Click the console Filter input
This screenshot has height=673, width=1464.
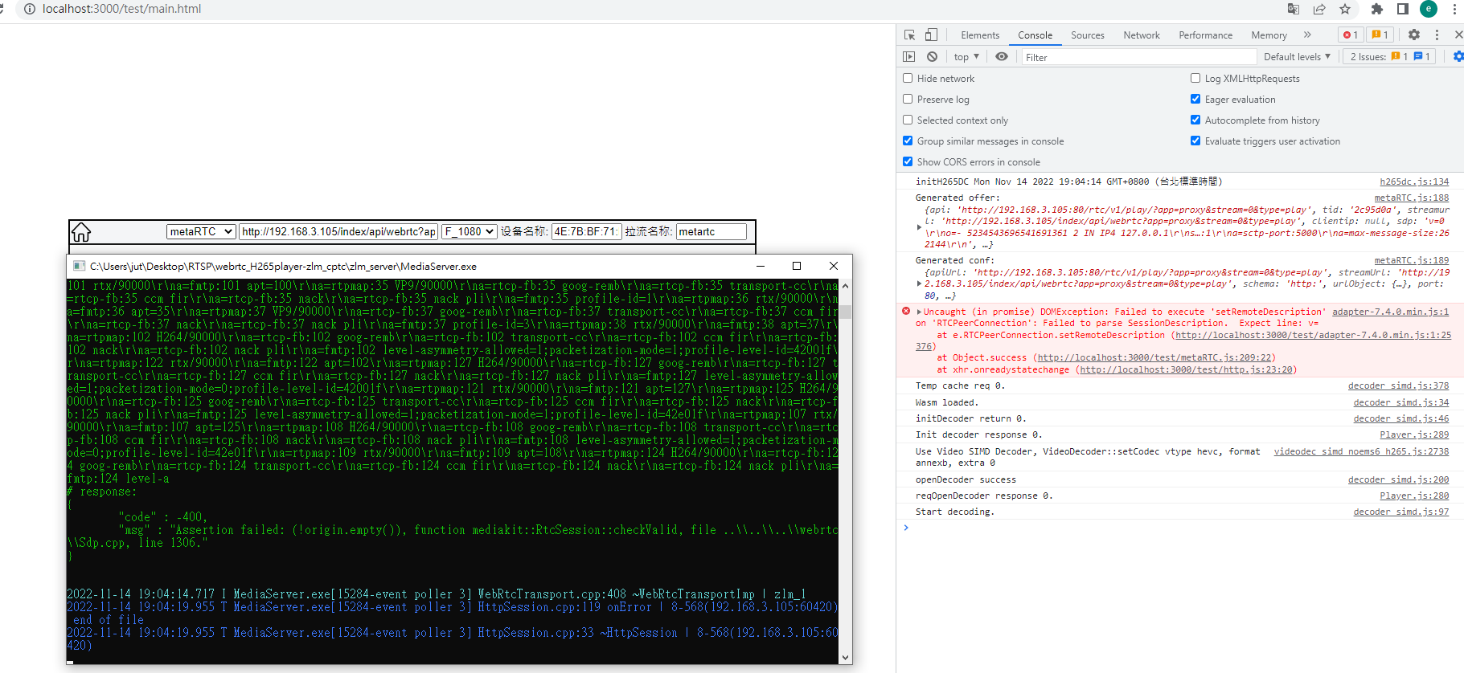1138,57
